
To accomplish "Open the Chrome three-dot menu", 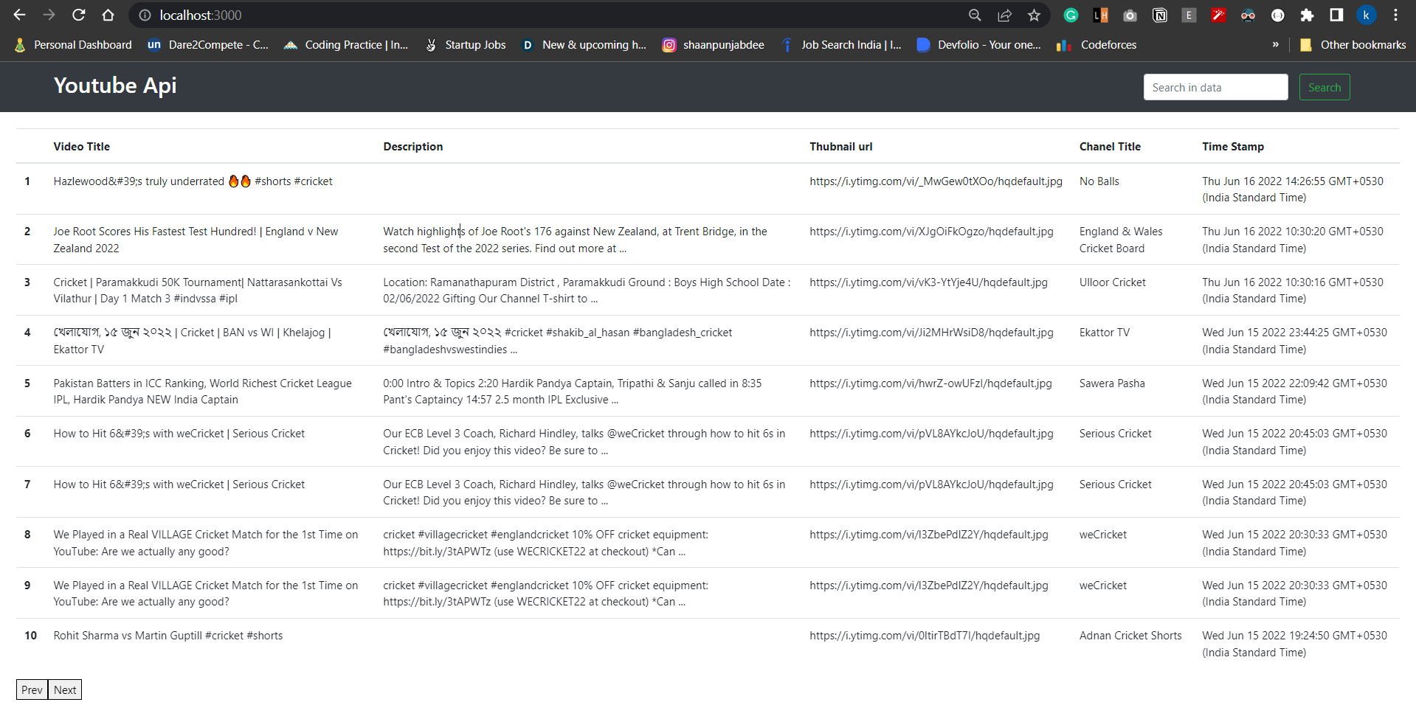I will click(x=1395, y=15).
